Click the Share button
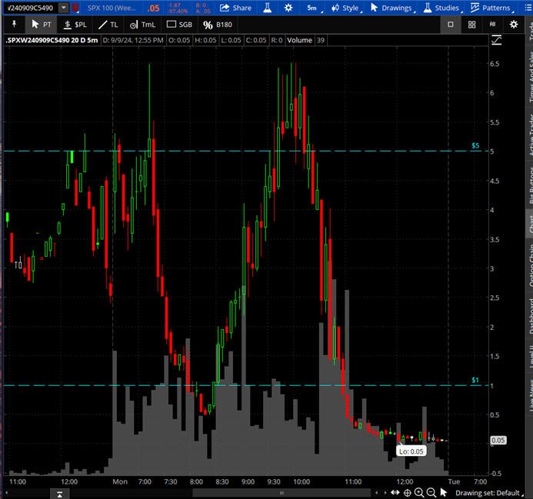The width and height of the screenshot is (533, 499). click(235, 8)
